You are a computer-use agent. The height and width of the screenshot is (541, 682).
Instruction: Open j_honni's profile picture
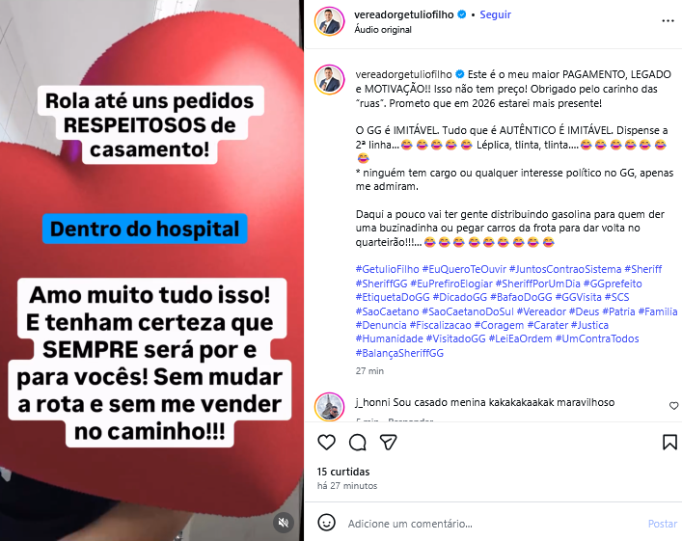tap(329, 407)
